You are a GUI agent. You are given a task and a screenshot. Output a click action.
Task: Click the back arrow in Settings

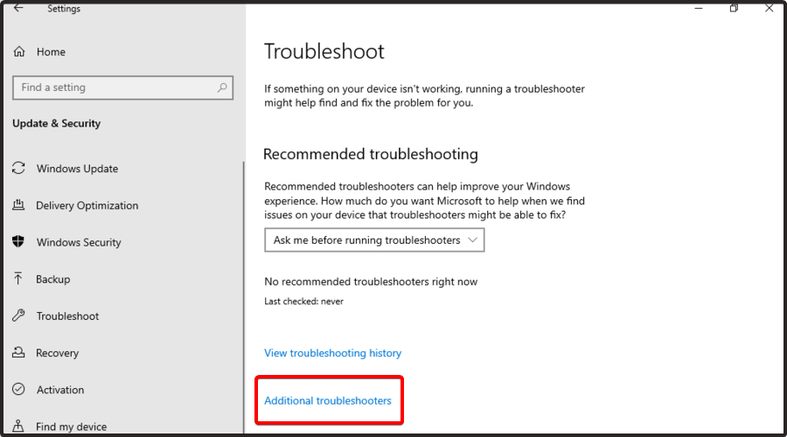(18, 8)
